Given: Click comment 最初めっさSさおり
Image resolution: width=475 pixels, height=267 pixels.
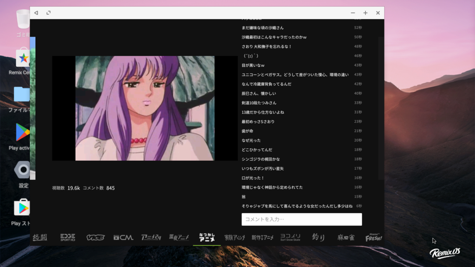Looking at the screenshot, I should click(x=258, y=121).
